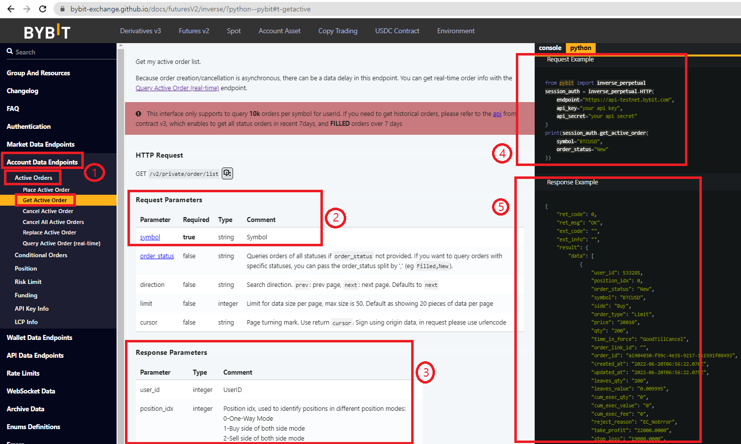Collapse Account Data Endpoints
The height and width of the screenshot is (444, 741).
point(42,162)
